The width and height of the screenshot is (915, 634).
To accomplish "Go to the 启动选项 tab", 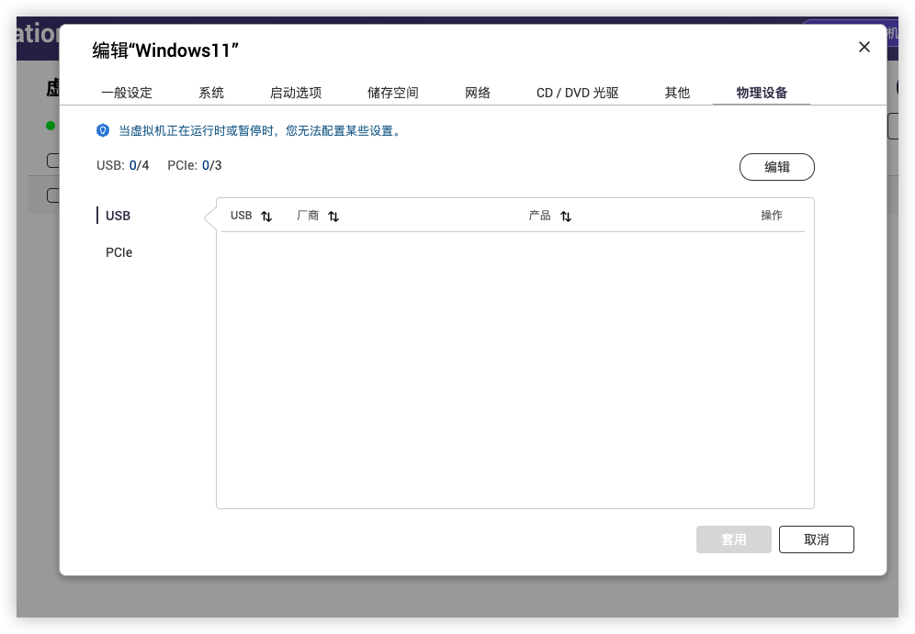I will click(296, 93).
